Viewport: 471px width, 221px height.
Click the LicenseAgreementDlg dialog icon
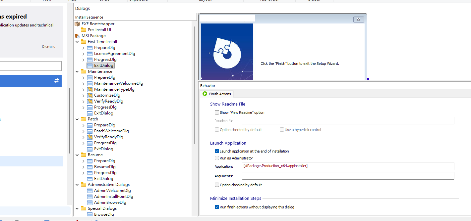[x=89, y=54]
